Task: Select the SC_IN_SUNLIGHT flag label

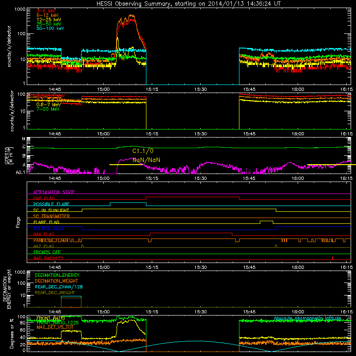Action: click(51, 210)
